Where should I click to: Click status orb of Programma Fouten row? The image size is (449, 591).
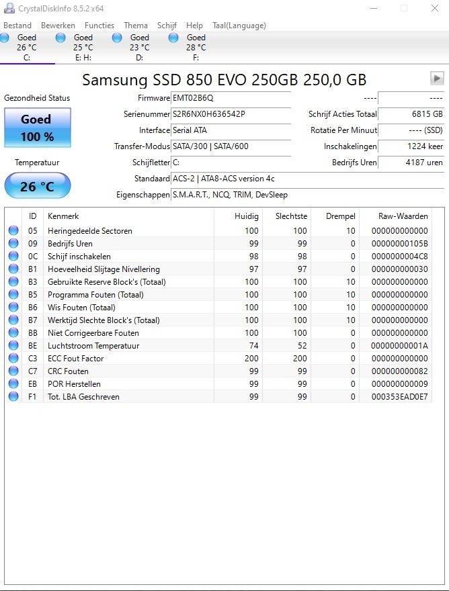click(13, 294)
